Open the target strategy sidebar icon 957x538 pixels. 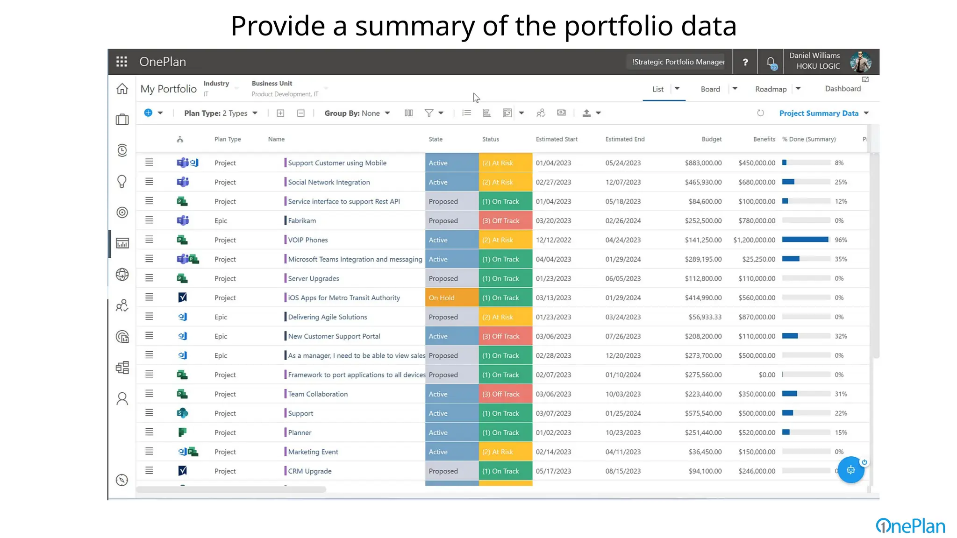point(122,212)
